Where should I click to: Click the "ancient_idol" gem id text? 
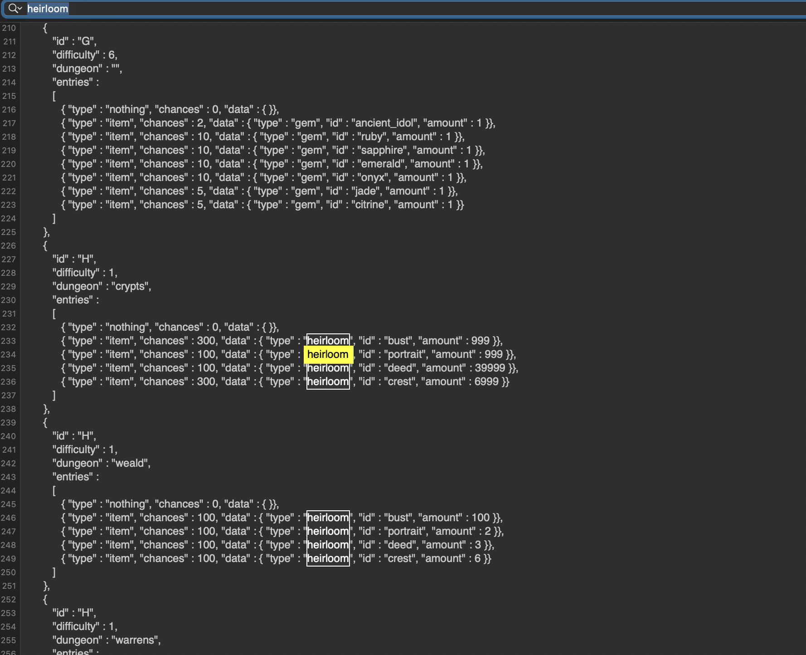pyautogui.click(x=384, y=123)
